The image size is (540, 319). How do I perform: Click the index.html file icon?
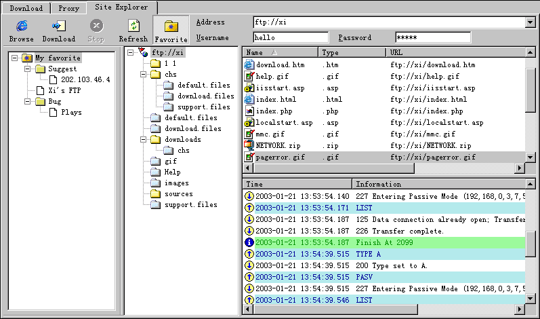click(249, 99)
